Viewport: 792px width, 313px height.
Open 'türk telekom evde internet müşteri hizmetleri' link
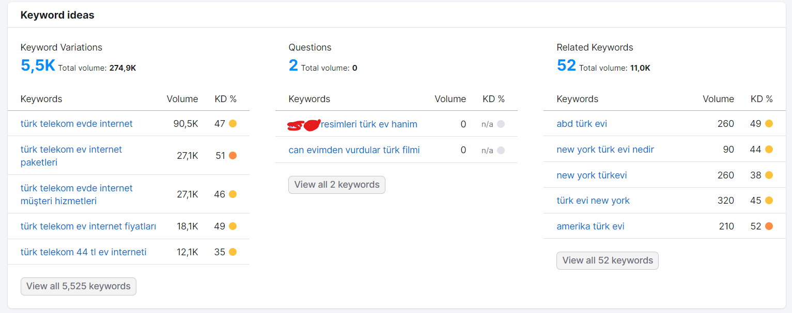coord(76,194)
